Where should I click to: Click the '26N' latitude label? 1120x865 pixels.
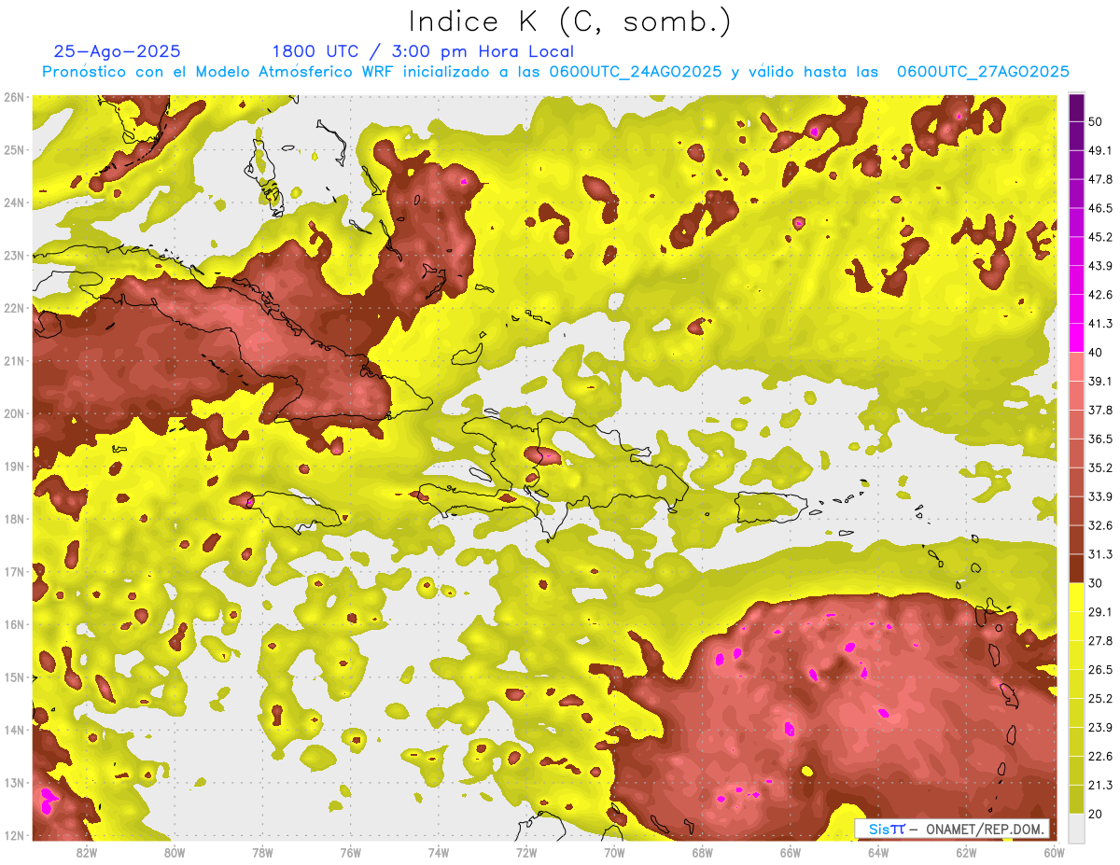(x=14, y=97)
